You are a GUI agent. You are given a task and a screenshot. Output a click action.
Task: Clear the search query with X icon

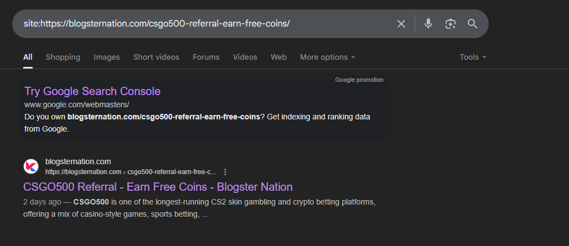point(401,24)
